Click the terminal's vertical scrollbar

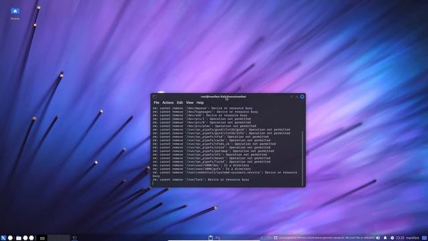point(302,158)
